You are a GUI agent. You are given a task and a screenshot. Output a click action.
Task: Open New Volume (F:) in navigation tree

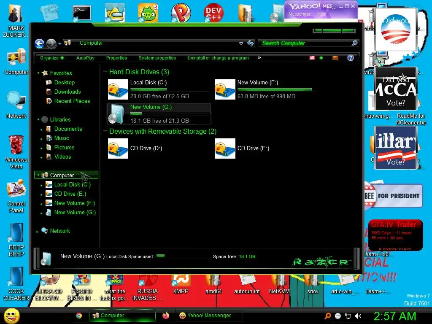point(74,203)
